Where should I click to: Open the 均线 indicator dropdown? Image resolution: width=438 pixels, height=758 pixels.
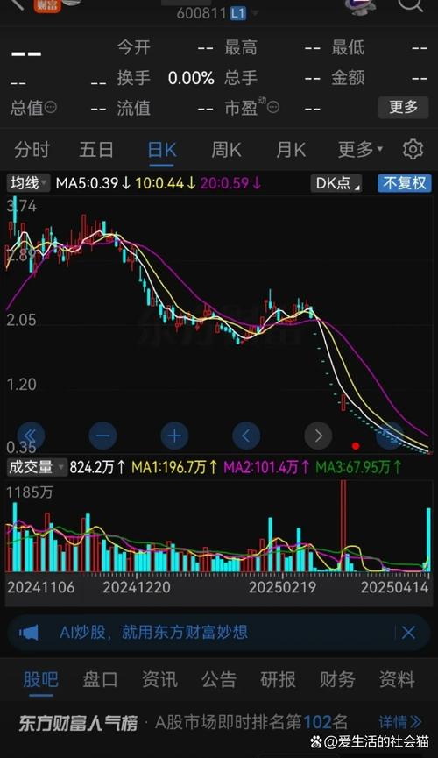(x=28, y=183)
